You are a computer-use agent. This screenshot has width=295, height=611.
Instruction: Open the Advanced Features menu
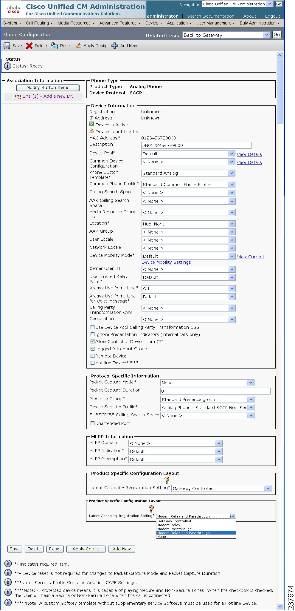(x=120, y=23)
